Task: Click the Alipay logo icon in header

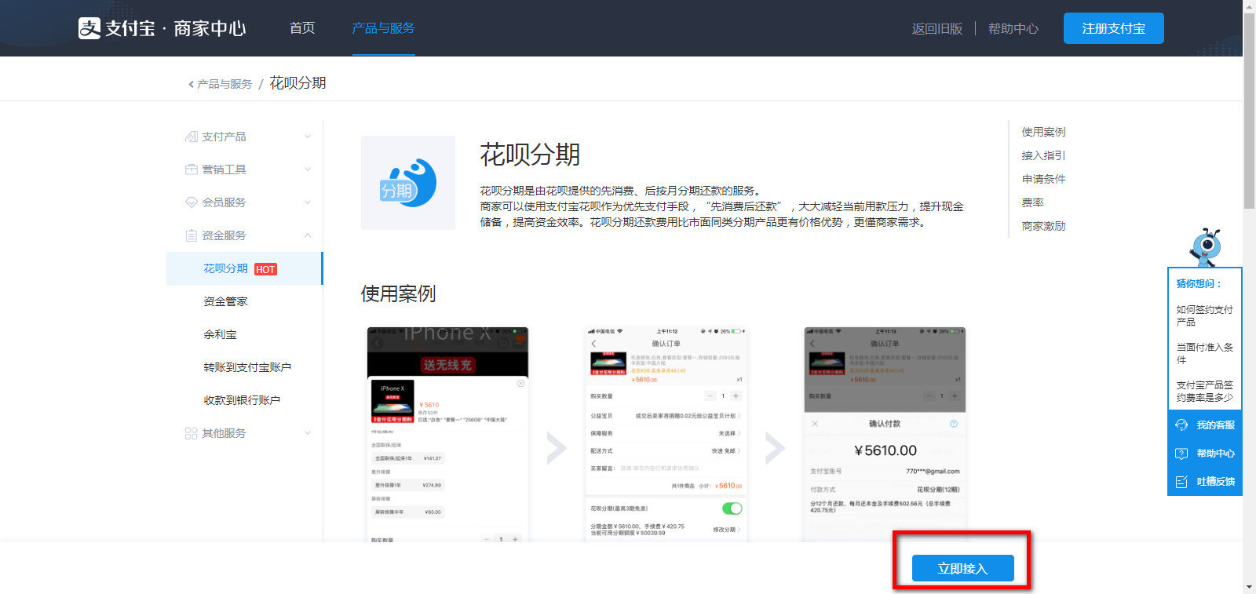Action: (x=89, y=28)
